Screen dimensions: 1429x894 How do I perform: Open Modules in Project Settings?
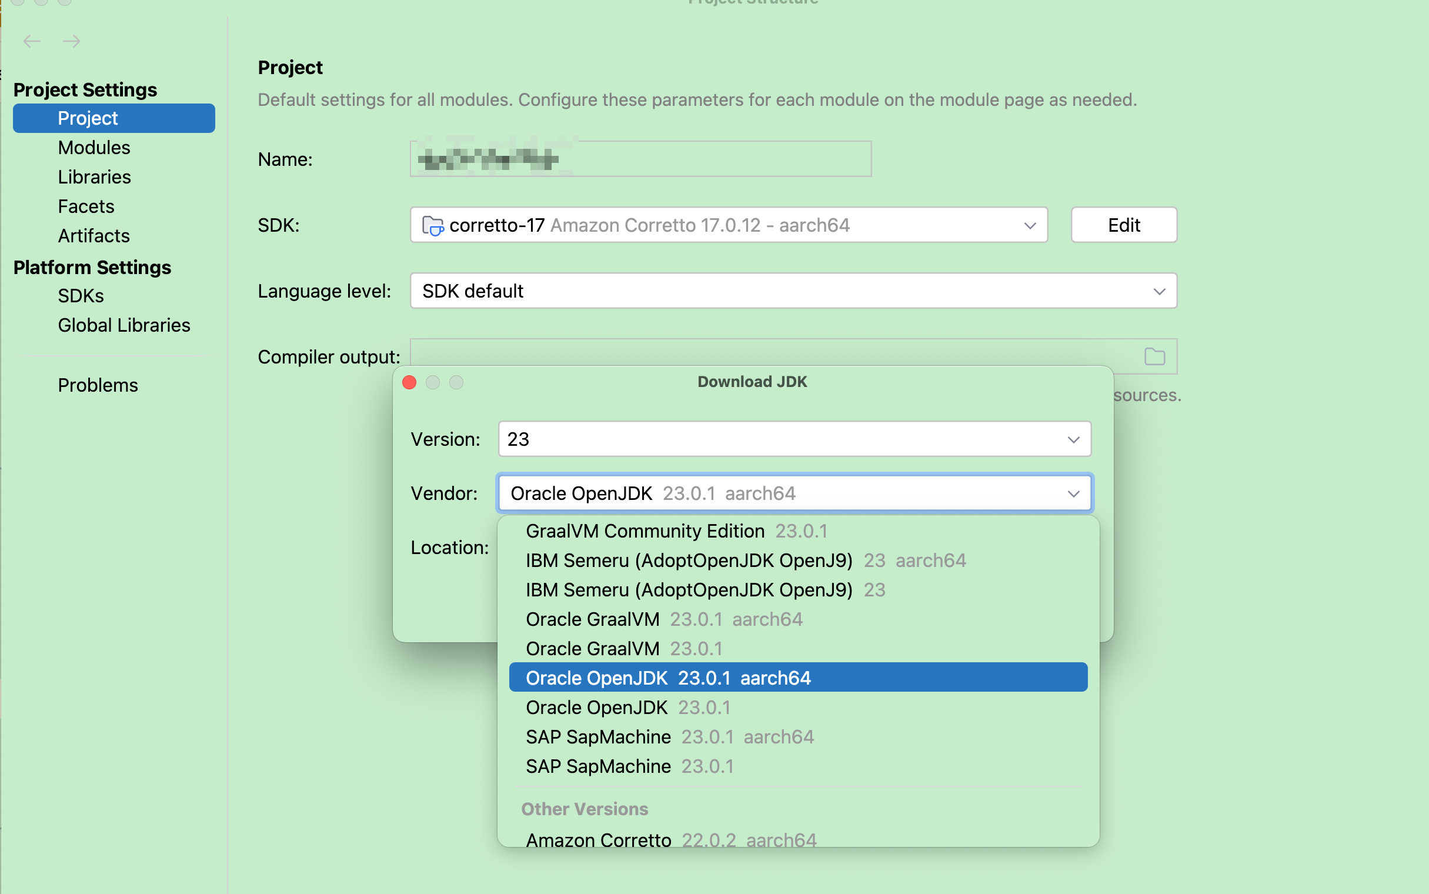pos(94,147)
